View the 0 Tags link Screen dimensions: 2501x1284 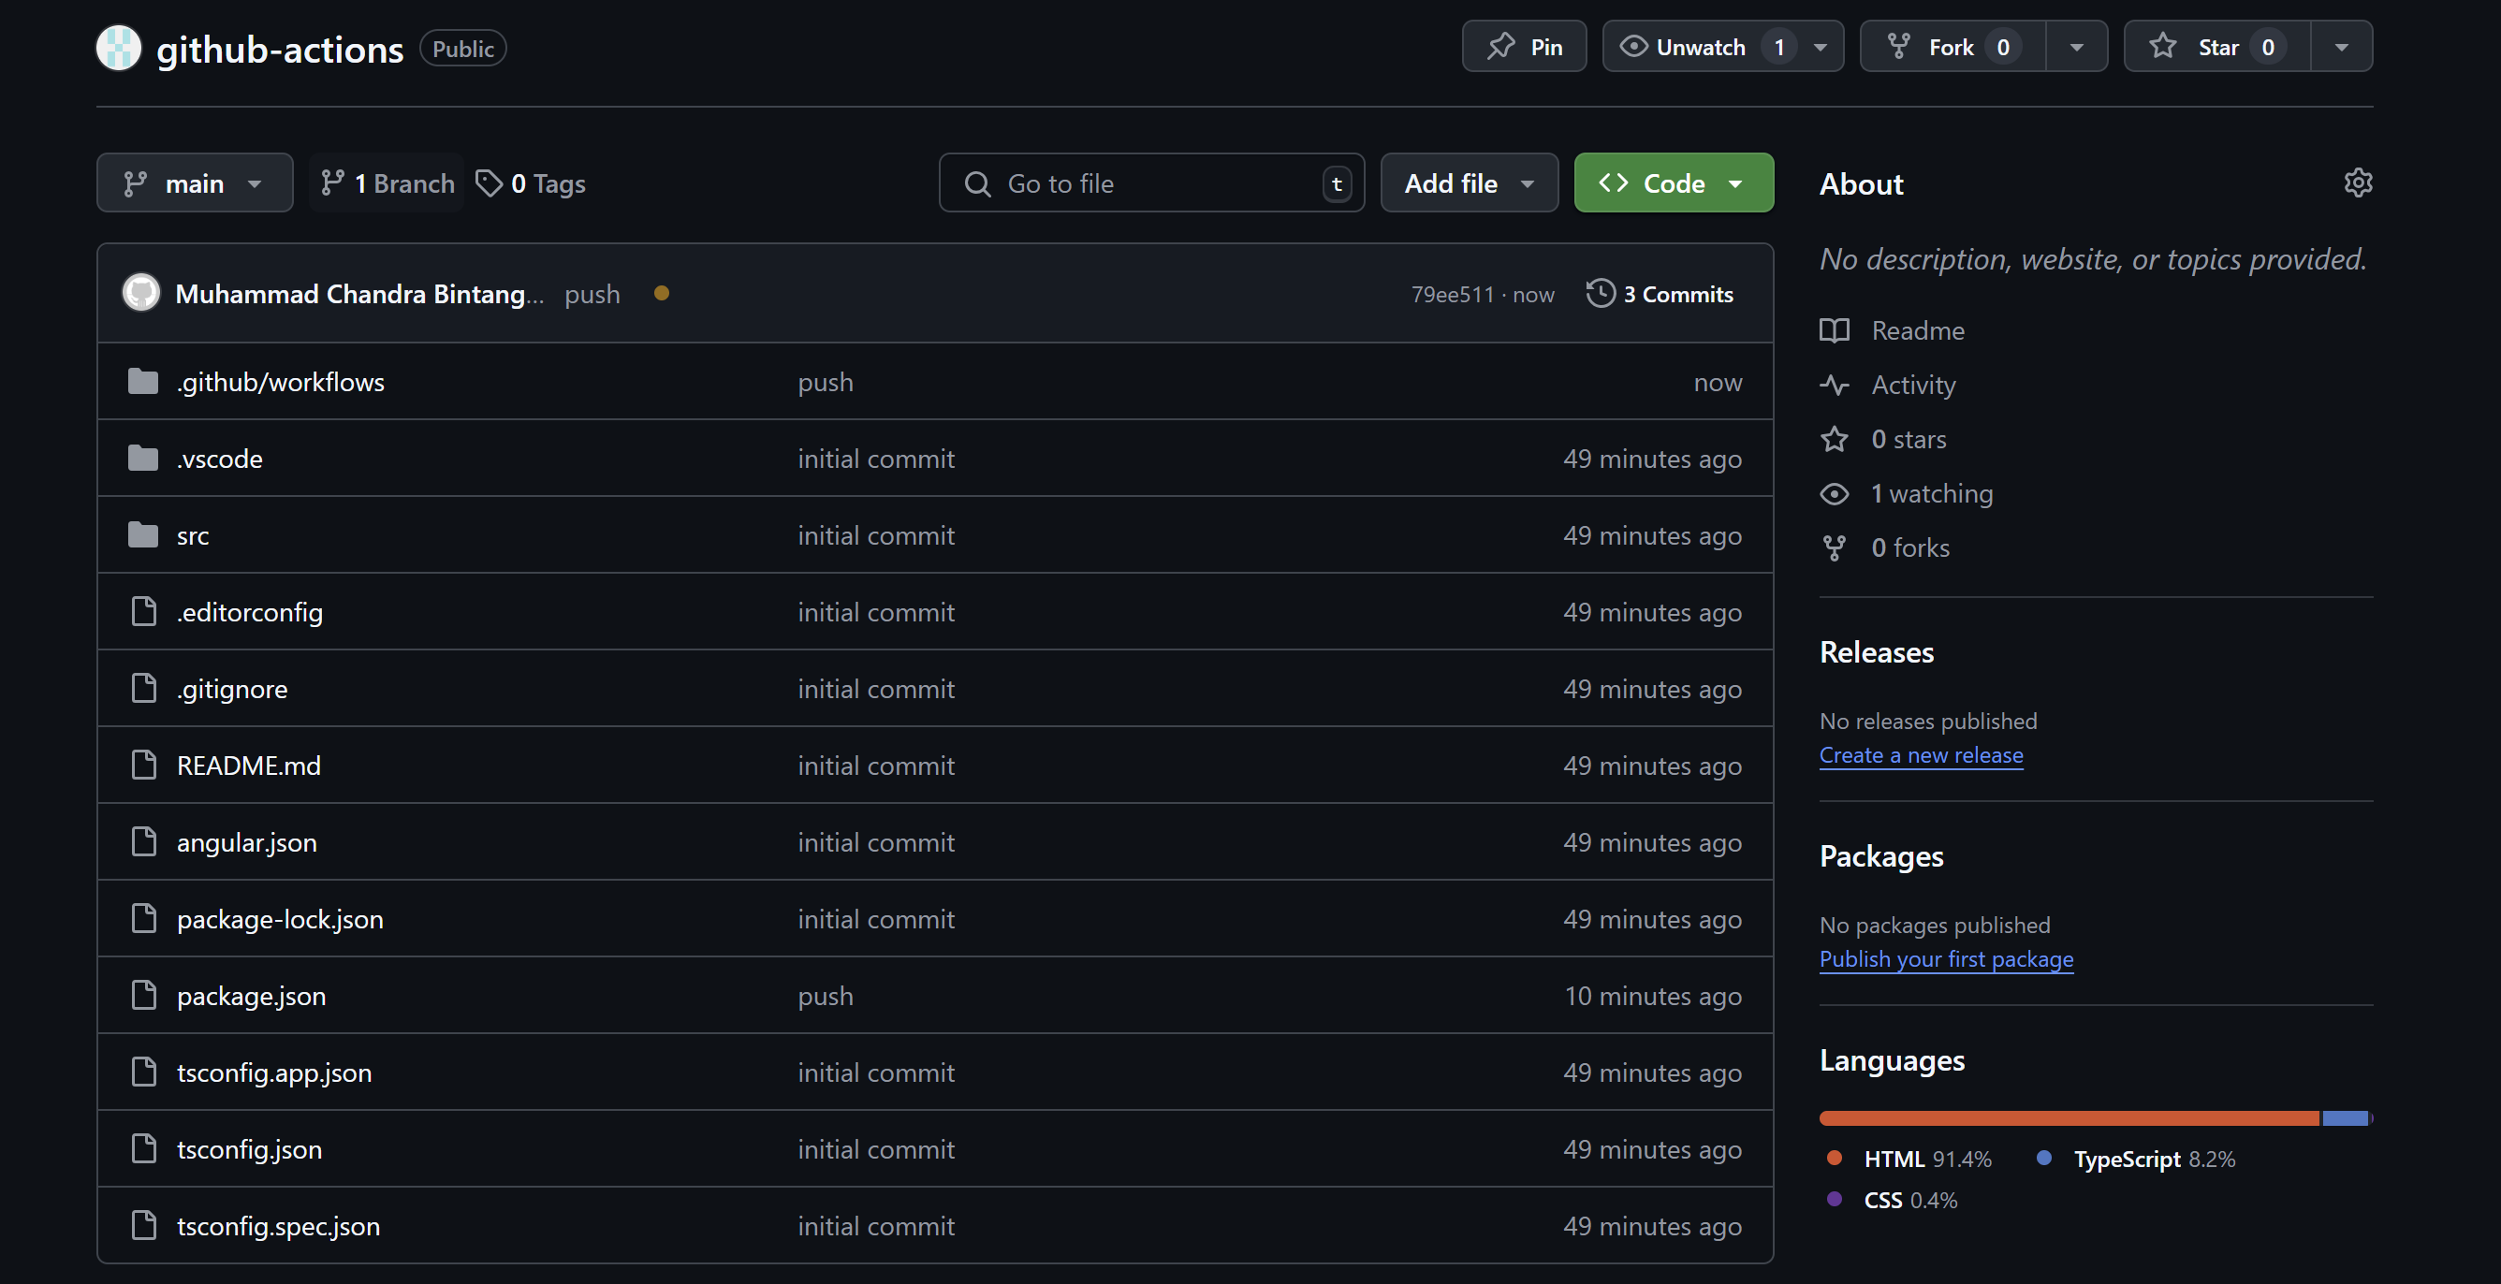[531, 182]
